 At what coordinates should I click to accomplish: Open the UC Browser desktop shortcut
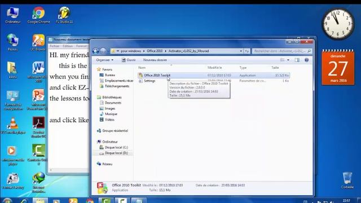[38, 42]
